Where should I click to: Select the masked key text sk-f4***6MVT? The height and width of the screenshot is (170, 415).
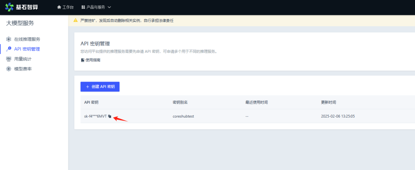coord(95,116)
